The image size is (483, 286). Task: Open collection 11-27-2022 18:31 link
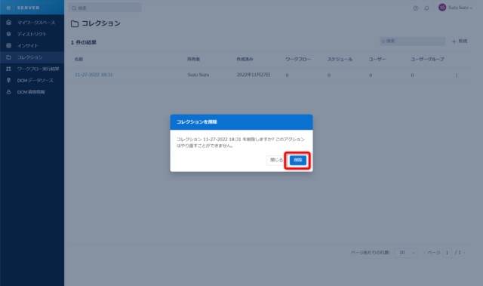tap(94, 75)
